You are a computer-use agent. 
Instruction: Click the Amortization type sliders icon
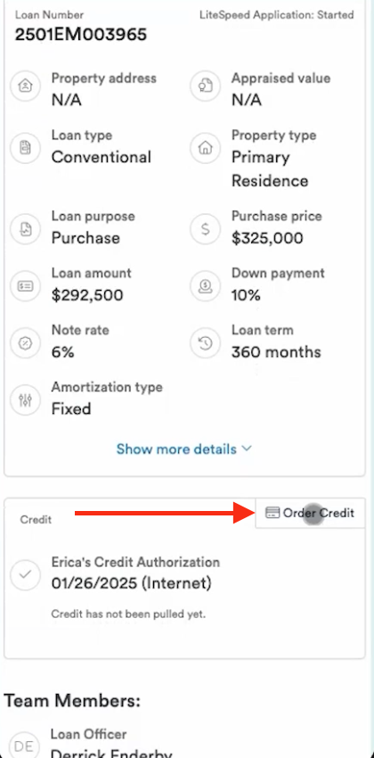(x=25, y=400)
